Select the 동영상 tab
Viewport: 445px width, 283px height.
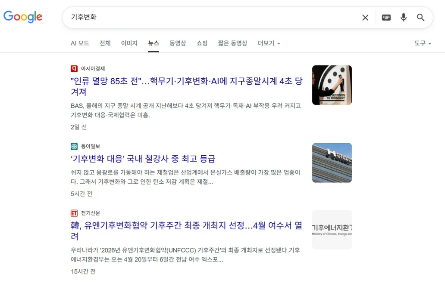point(178,43)
